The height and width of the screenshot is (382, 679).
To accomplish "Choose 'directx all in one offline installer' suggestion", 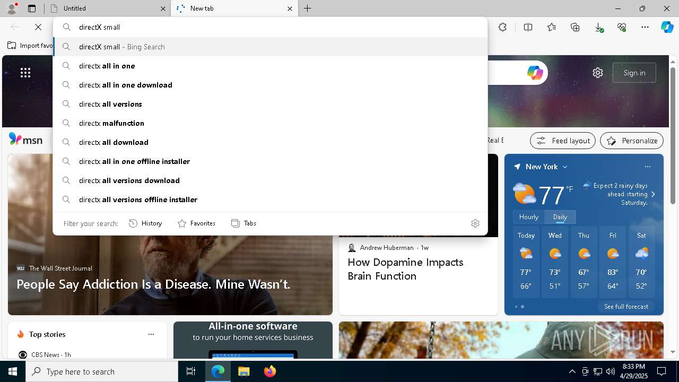I will coord(270,161).
